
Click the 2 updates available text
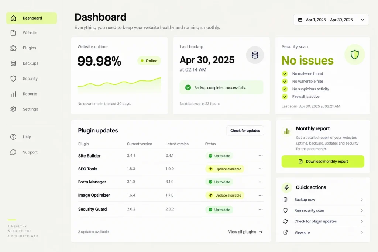[93, 232]
